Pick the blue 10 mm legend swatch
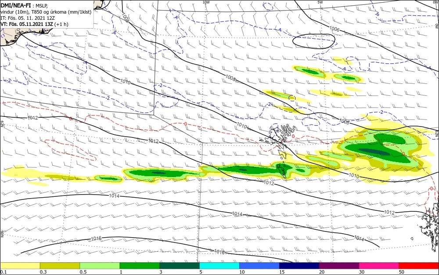The height and width of the screenshot is (275, 439). pyautogui.click(x=259, y=266)
